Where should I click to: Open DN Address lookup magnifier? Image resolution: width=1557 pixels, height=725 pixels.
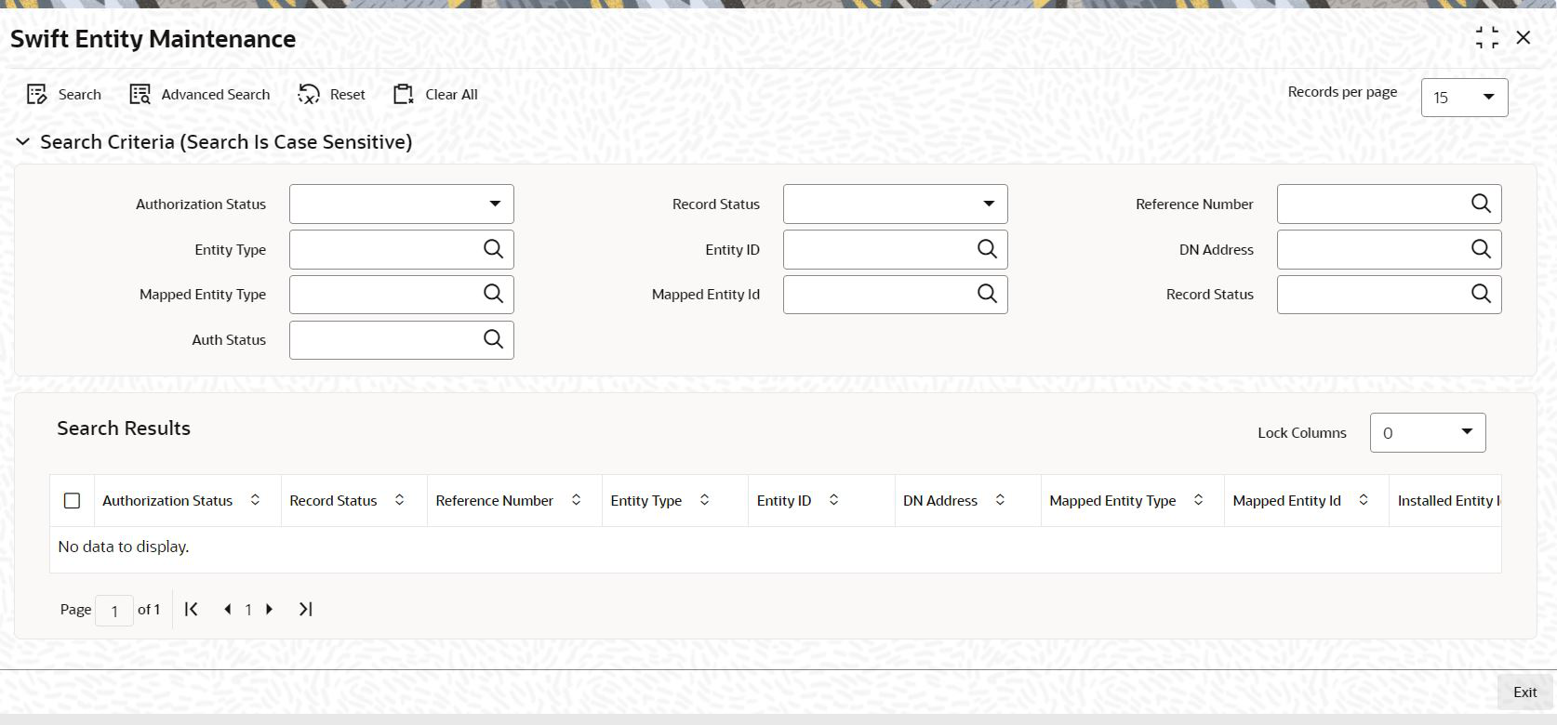pos(1481,249)
